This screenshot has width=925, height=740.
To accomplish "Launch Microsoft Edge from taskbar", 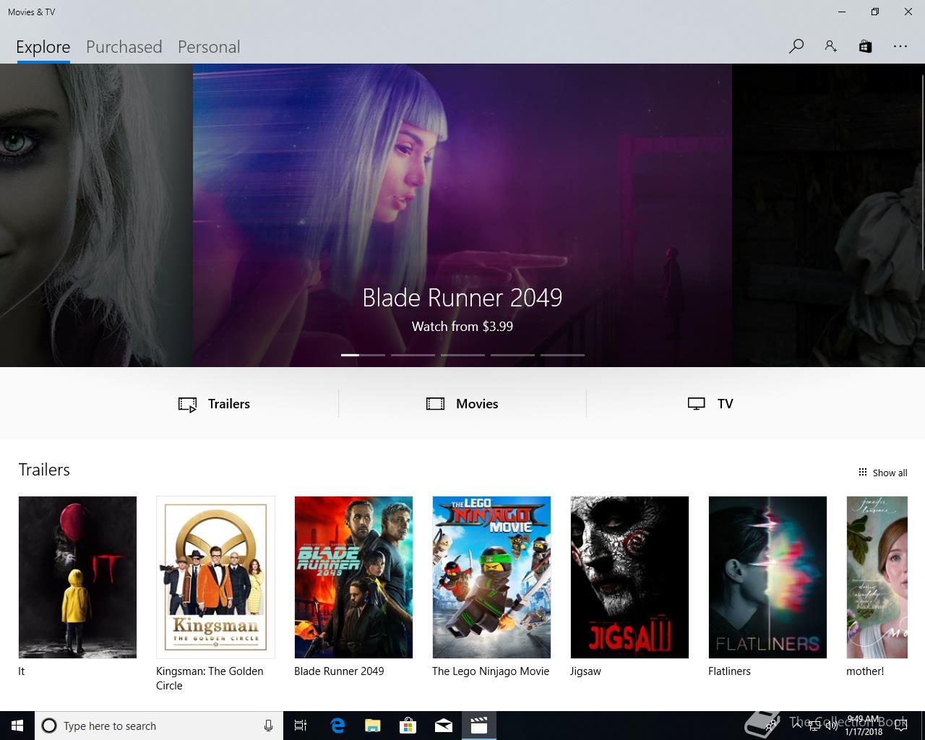I will pyautogui.click(x=337, y=726).
